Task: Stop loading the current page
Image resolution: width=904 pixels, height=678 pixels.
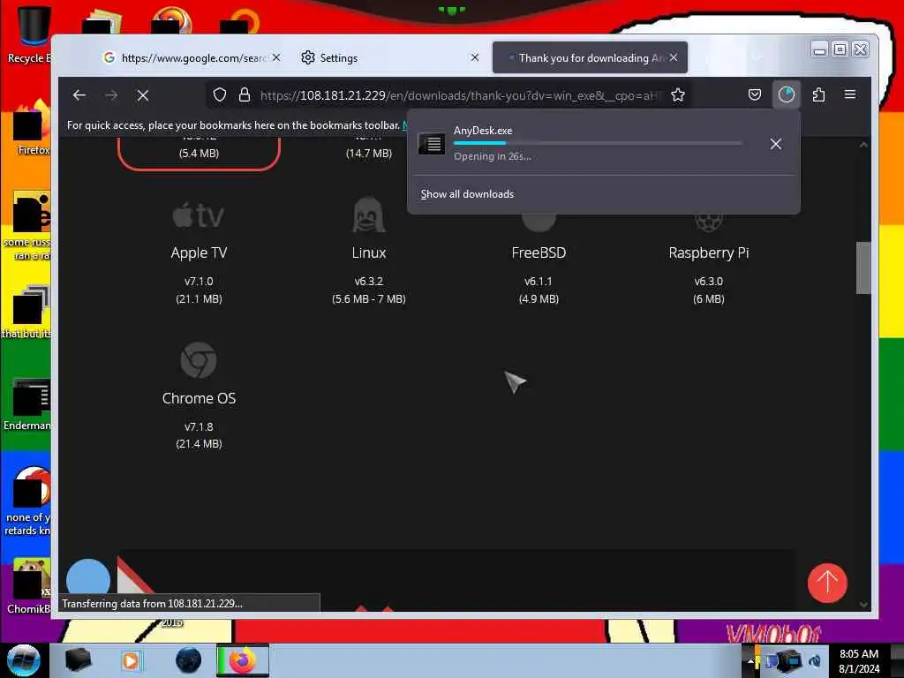Action: pos(142,95)
